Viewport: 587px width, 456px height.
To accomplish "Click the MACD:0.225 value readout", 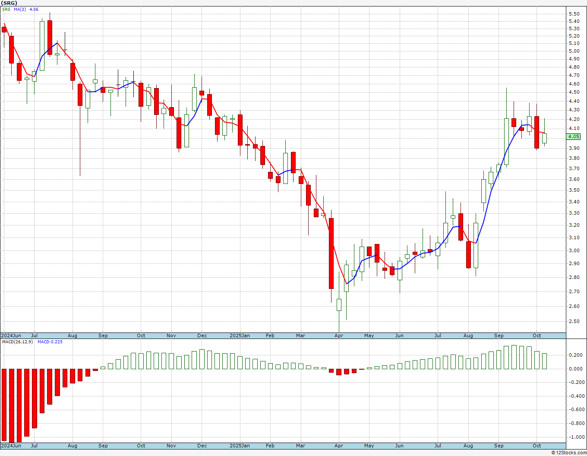I will pyautogui.click(x=50, y=342).
